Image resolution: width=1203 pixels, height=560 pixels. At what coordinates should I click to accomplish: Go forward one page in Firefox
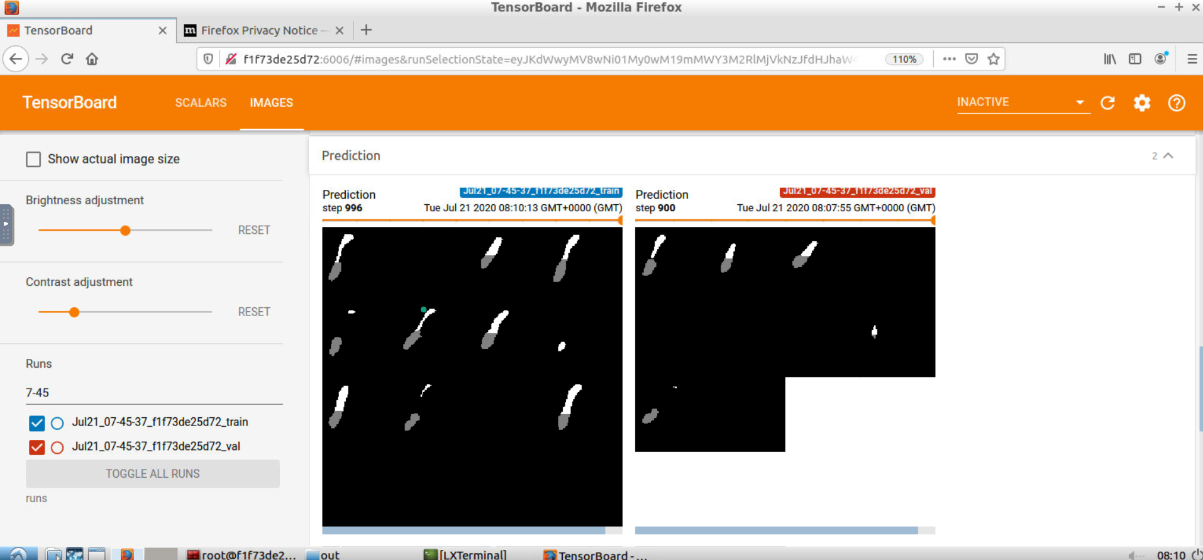[42, 59]
